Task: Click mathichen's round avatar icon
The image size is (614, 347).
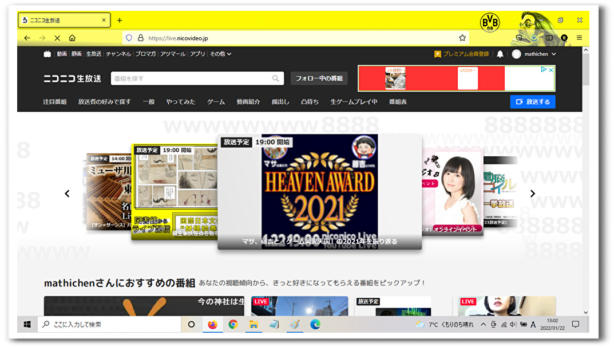Action: pos(517,54)
